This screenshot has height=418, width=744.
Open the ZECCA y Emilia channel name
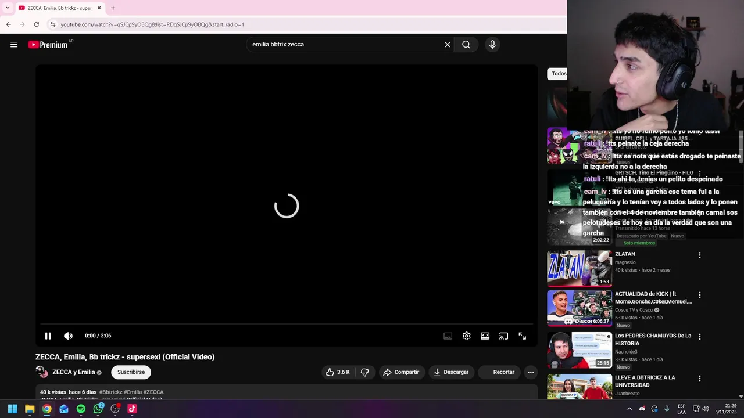74,372
